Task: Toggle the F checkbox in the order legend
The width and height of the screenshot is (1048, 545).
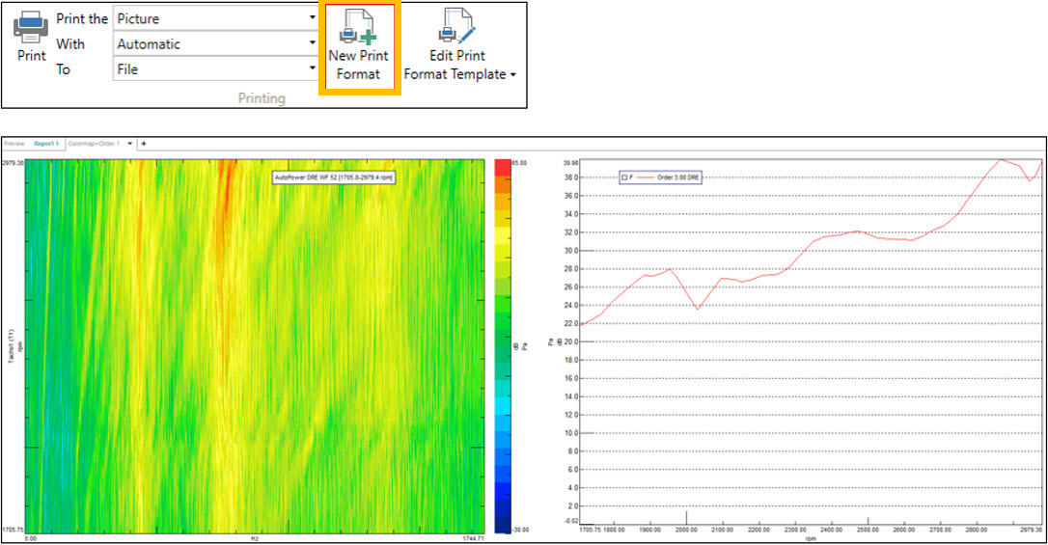Action: pos(624,177)
